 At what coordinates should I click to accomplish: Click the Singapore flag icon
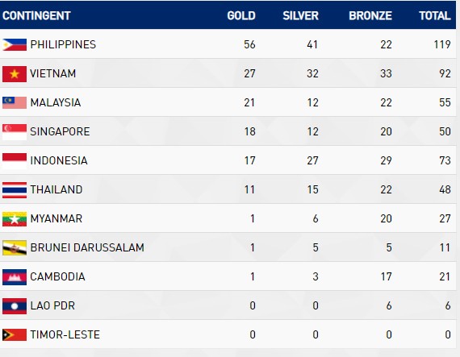point(15,132)
